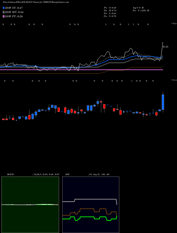This screenshot has width=177, height=233.
Task: Click the magenta horizontal line on the price chart
Action: (81, 70)
